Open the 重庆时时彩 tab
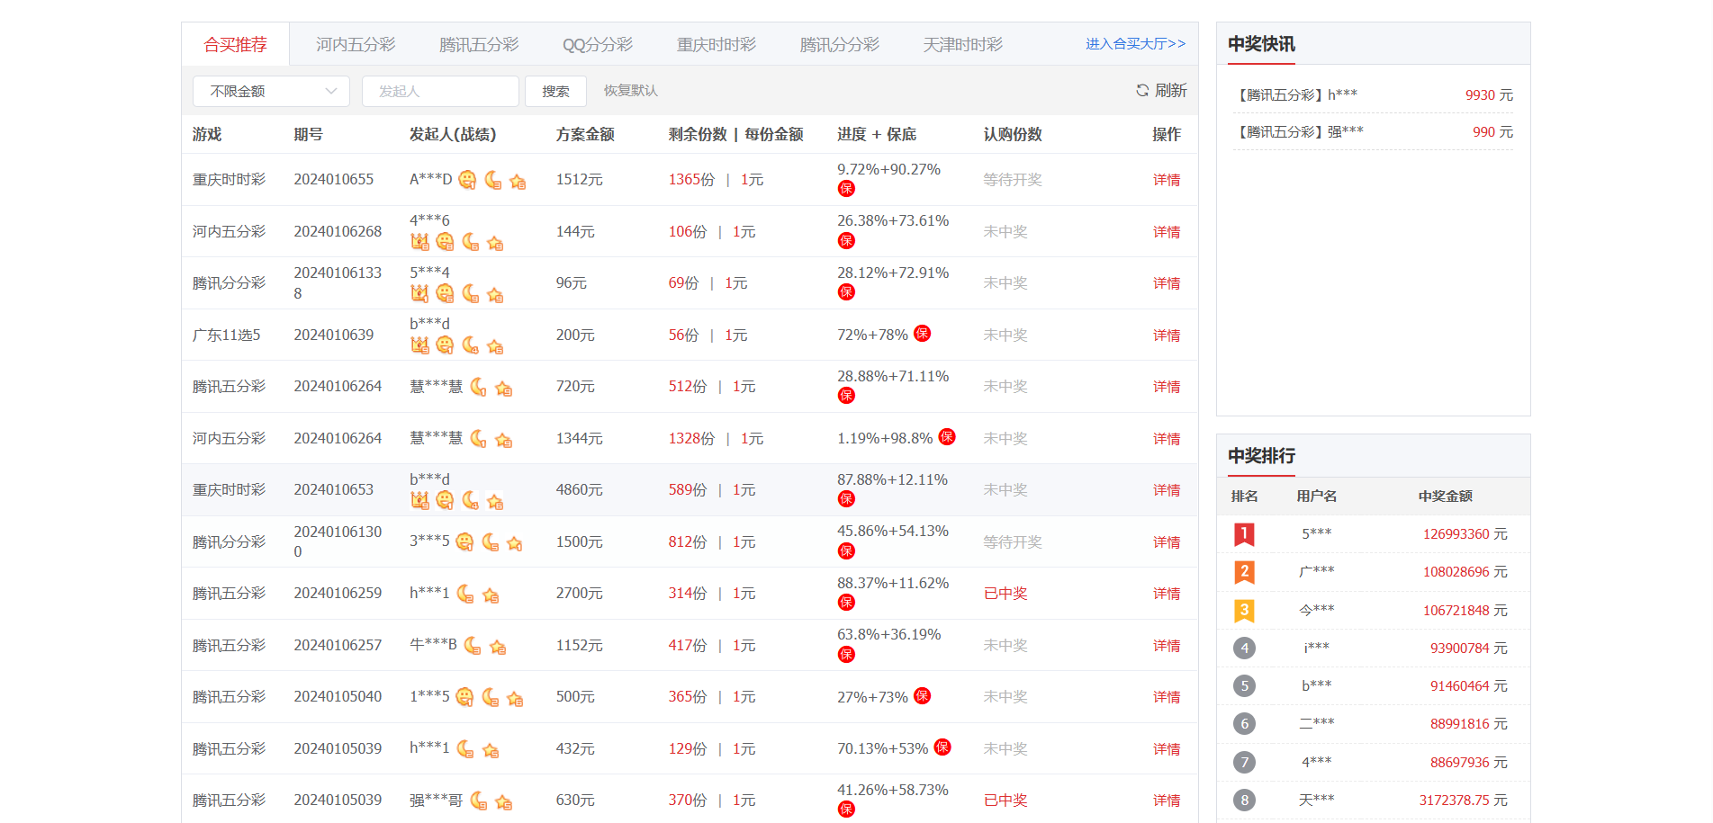This screenshot has width=1713, height=823. pos(717,44)
